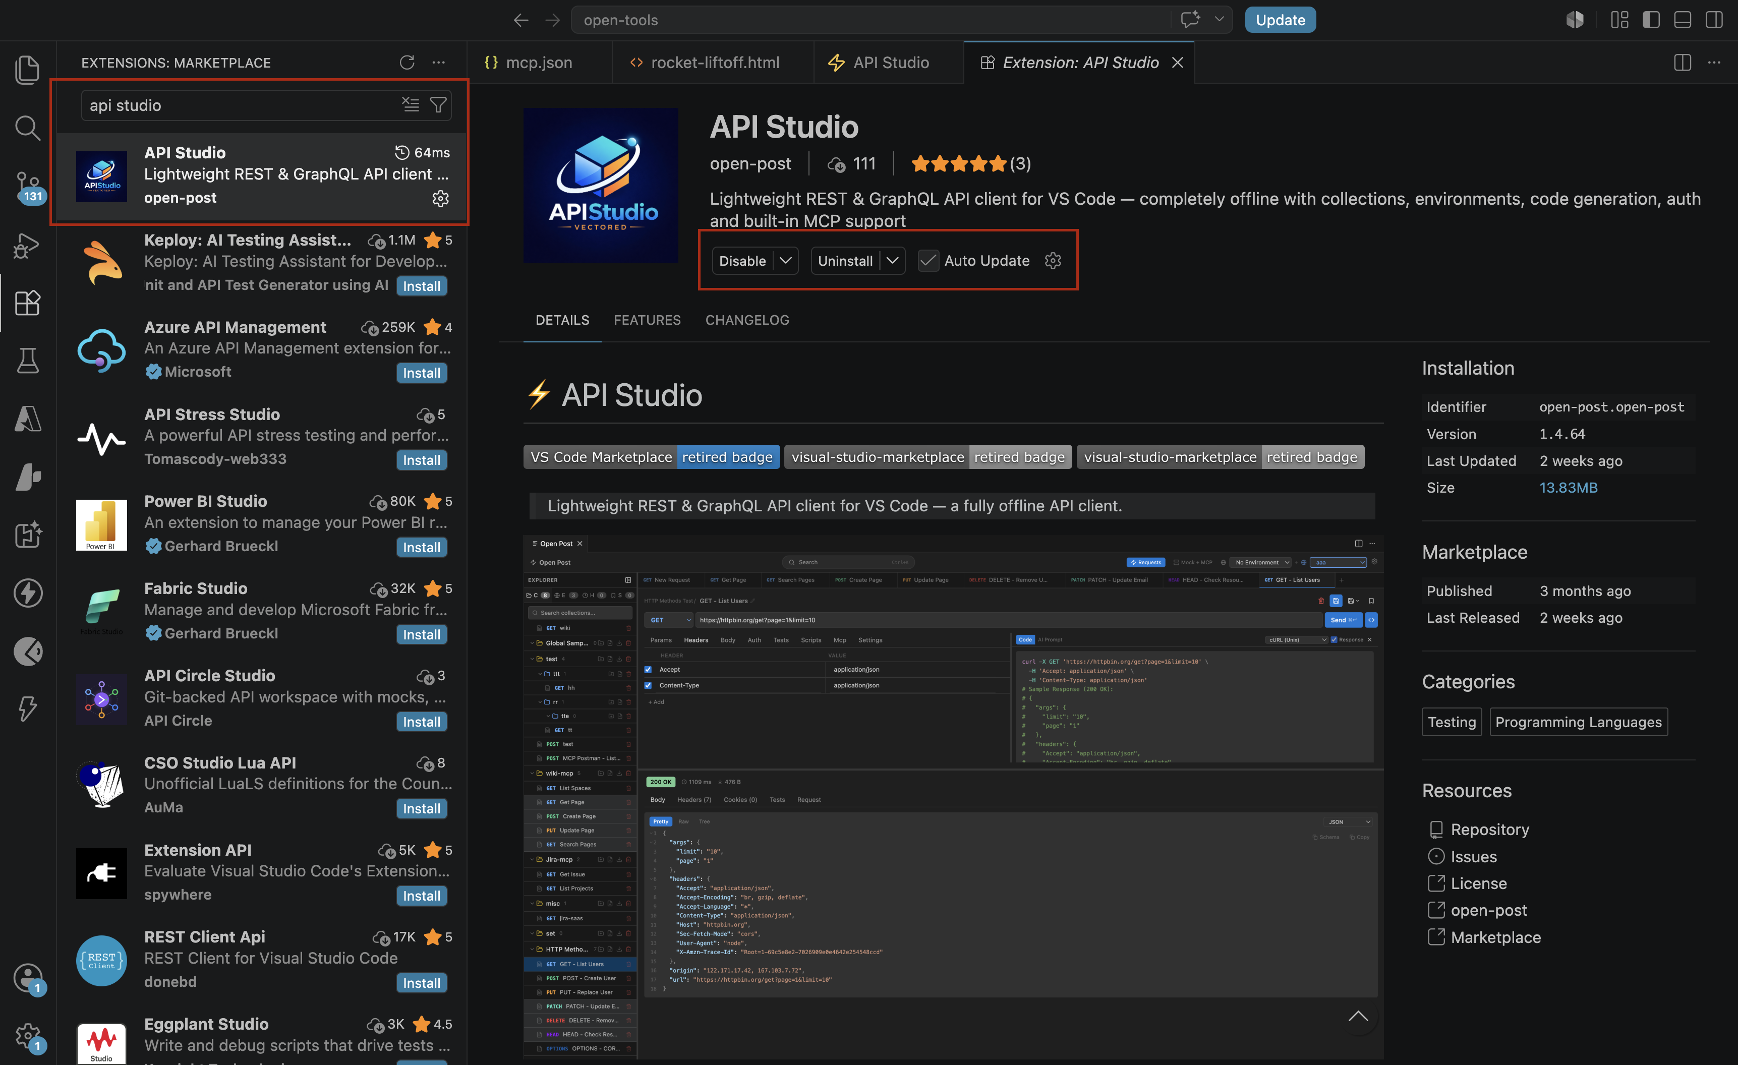Open the Extensions view icon
Image resolution: width=1738 pixels, height=1065 pixels.
(x=28, y=303)
